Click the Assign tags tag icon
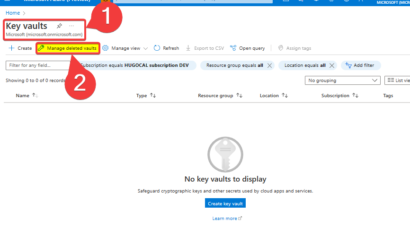The width and height of the screenshot is (410, 229). pos(281,48)
